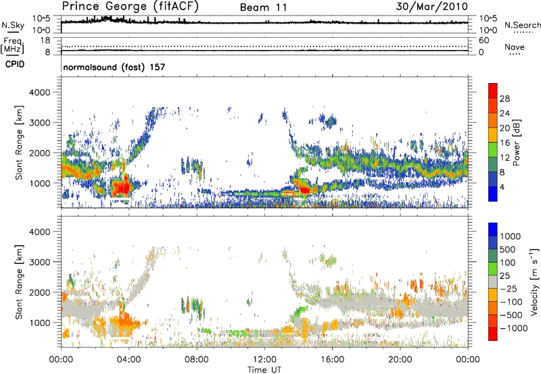Select the "24" label on Power colorbar
This screenshot has height=374, width=541.
[x=504, y=113]
